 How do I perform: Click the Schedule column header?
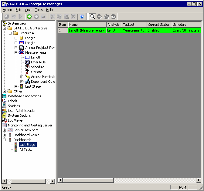(x=187, y=25)
